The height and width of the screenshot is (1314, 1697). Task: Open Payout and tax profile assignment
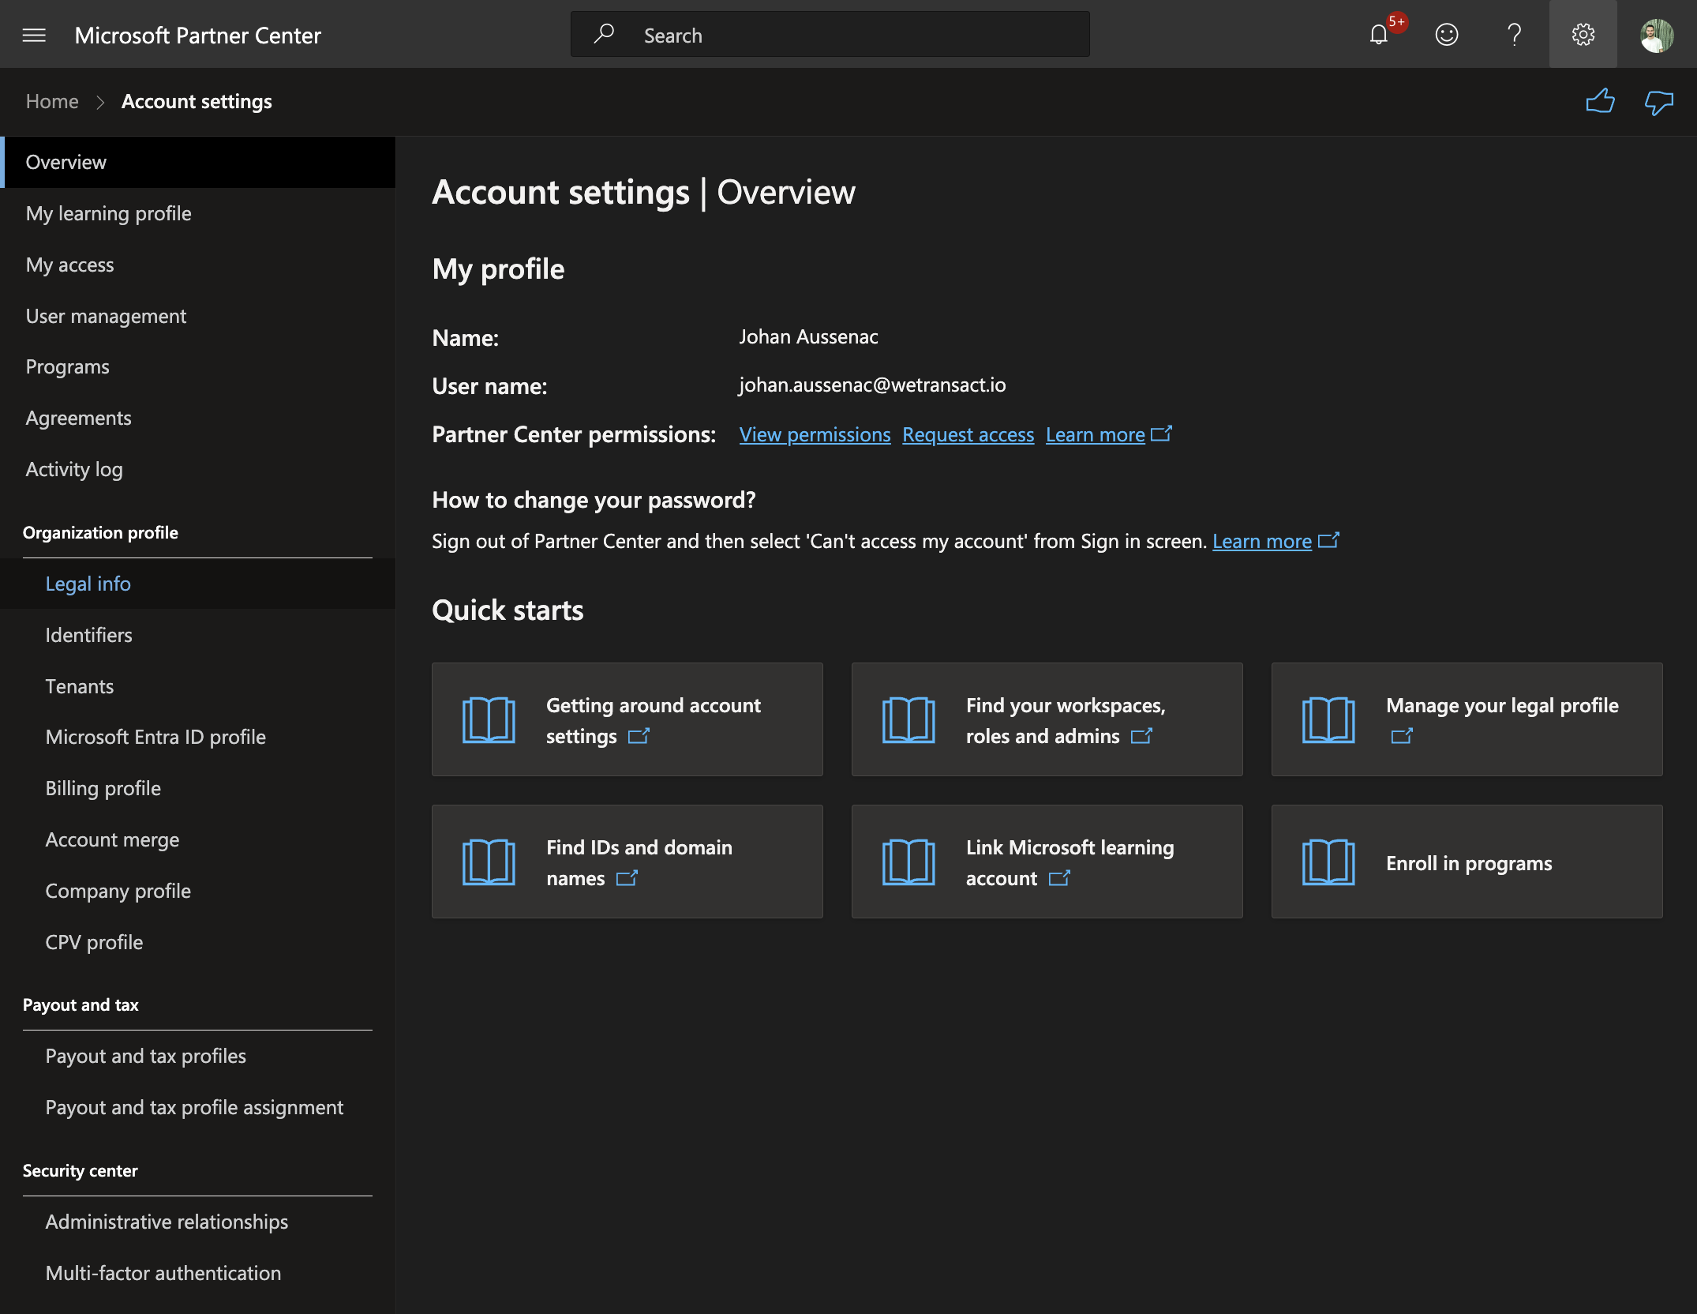pos(197,1107)
